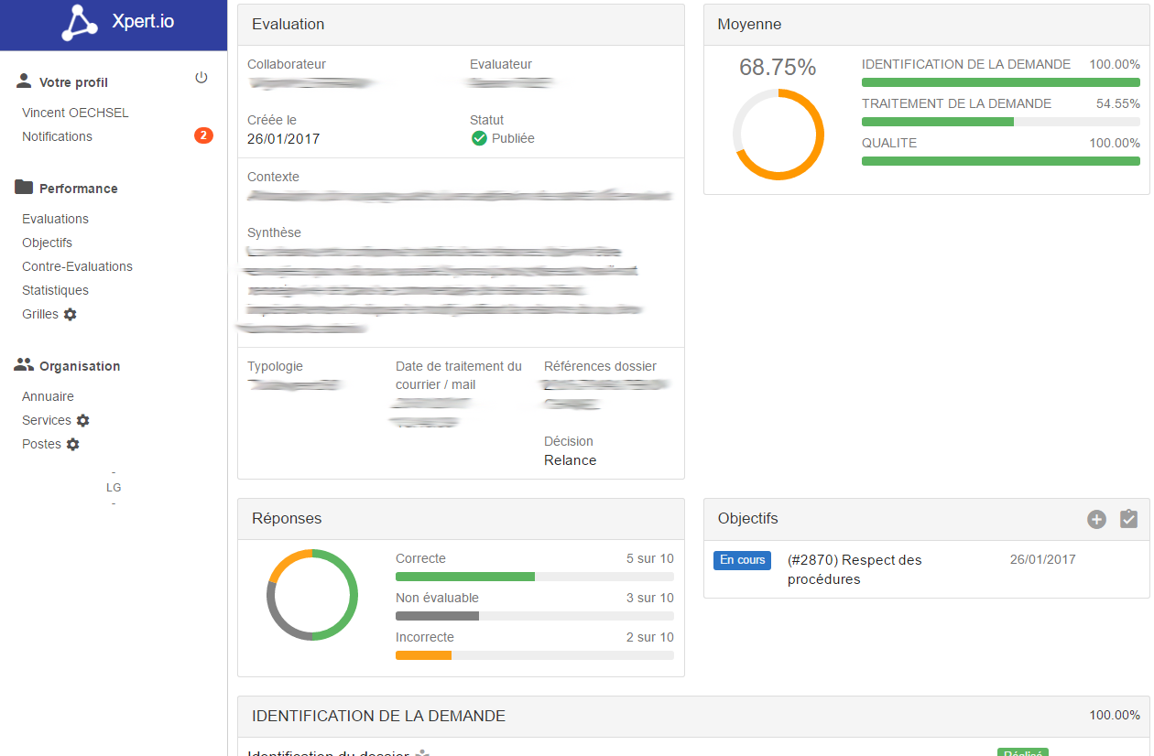Viewport: 1154px width, 756px height.
Task: Click the Synthèse label
Action: click(x=274, y=232)
